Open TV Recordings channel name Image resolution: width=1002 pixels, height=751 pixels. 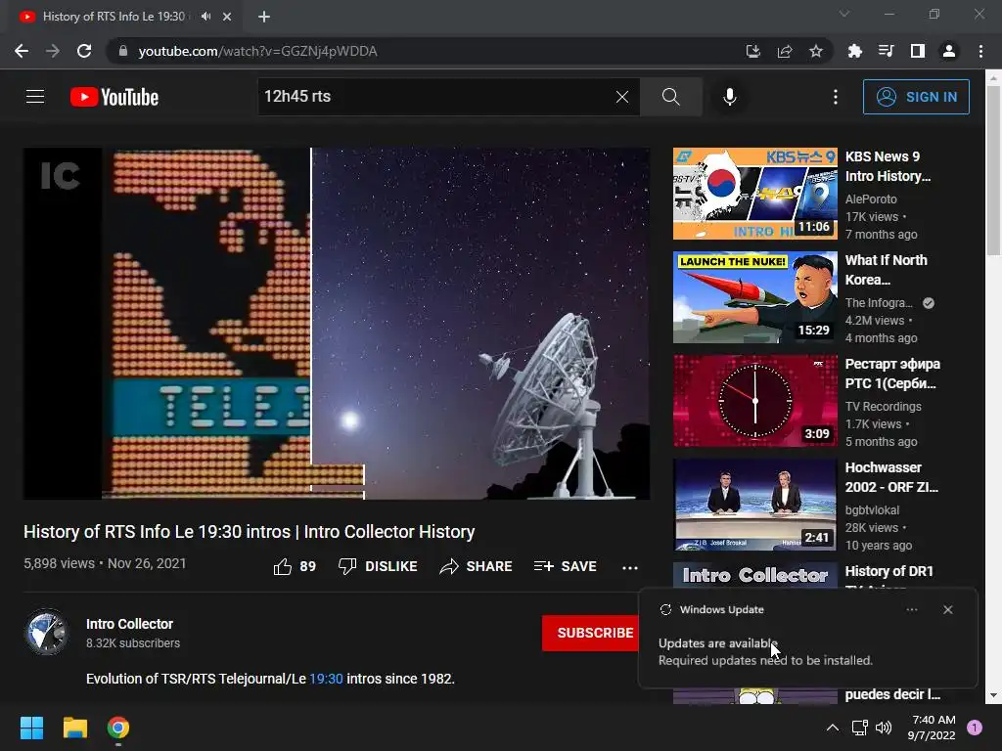click(x=884, y=406)
